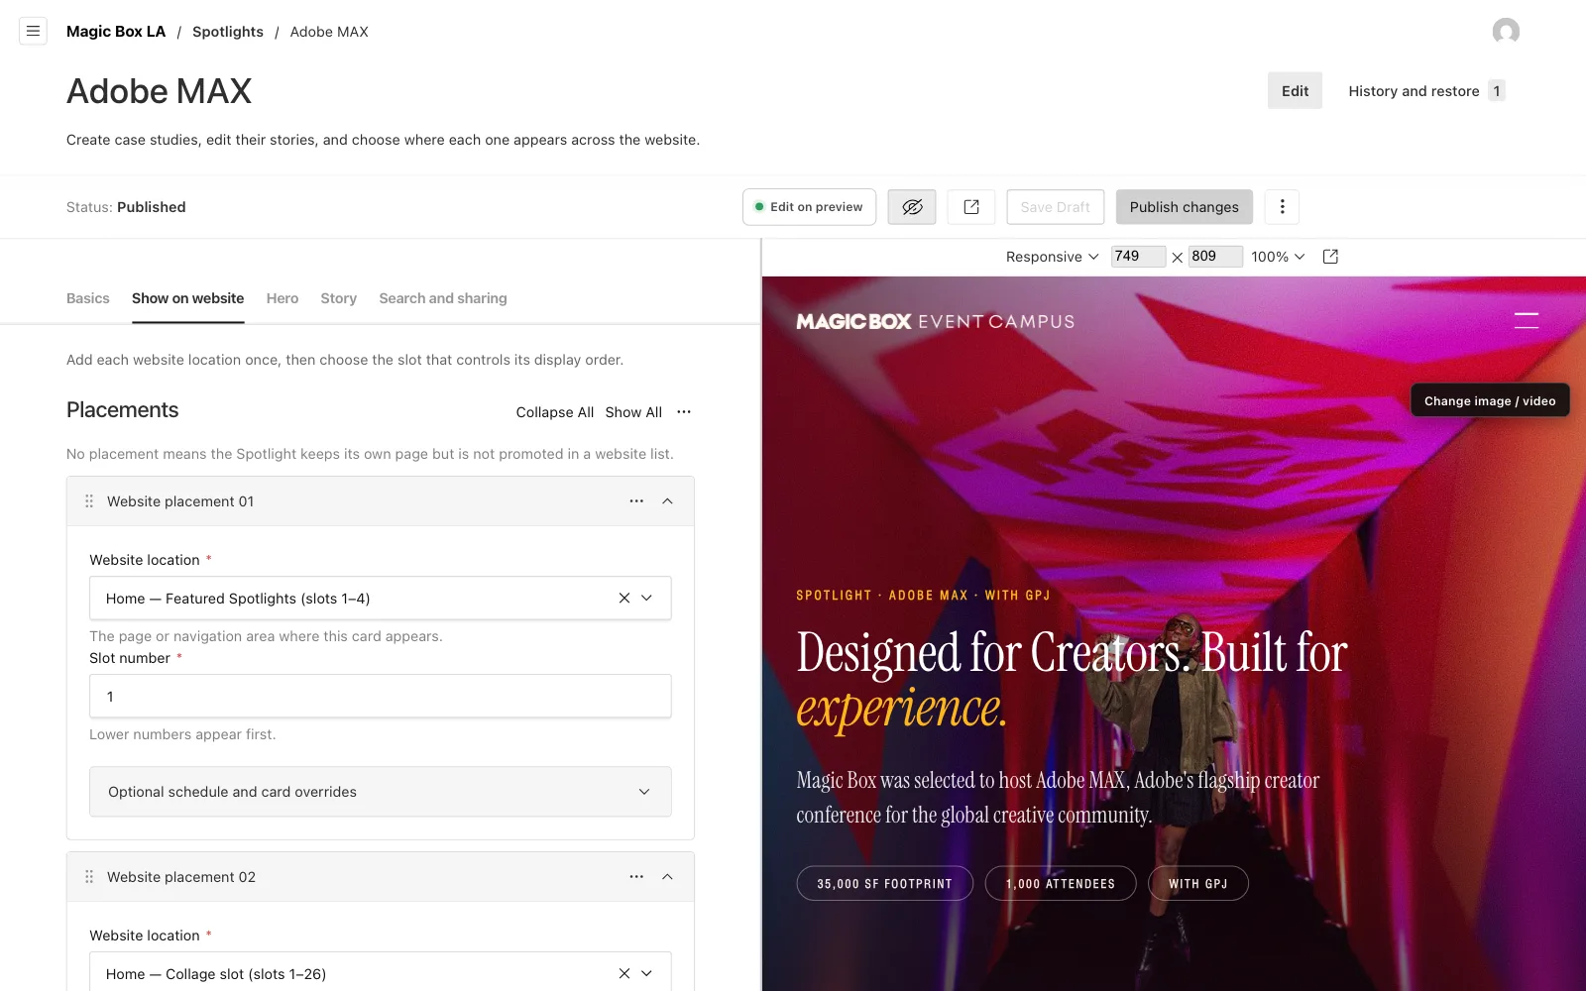The height and width of the screenshot is (991, 1586).
Task: Grab the Website placement 02 drag handle
Action: 89,877
